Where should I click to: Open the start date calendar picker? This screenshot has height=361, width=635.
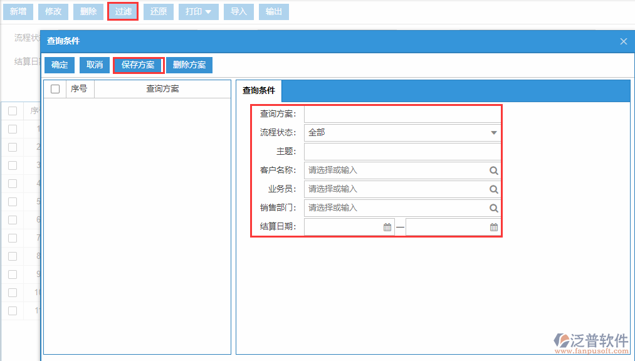pyautogui.click(x=387, y=226)
